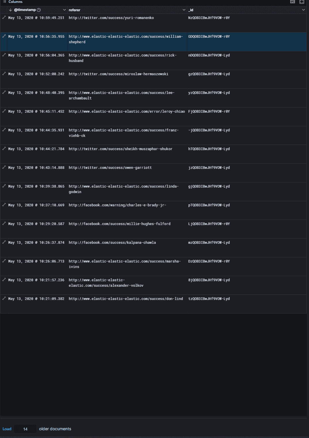Open the @timestamp column header dropdown
The image size is (309, 438).
(65, 10)
